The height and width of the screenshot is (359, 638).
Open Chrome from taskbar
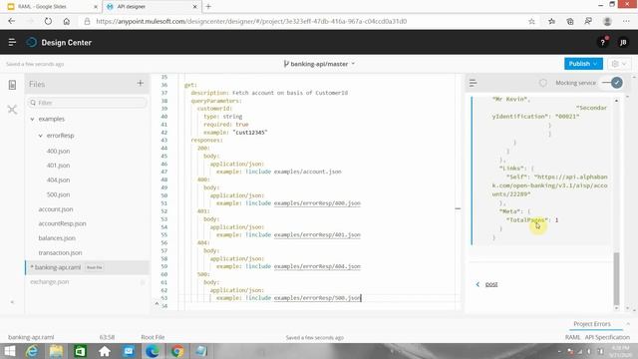pos(177,351)
